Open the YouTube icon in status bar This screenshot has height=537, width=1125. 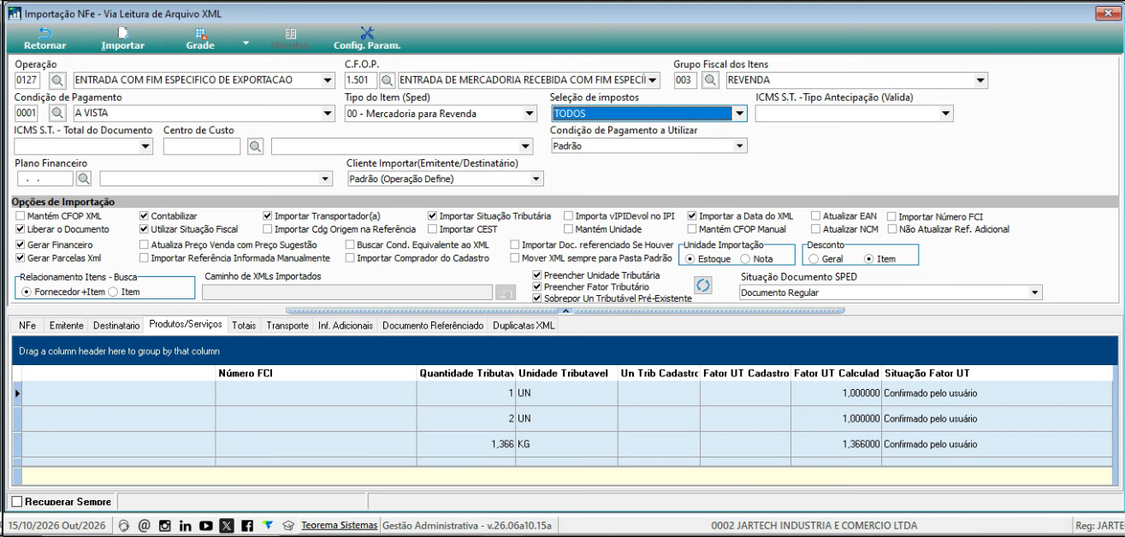(x=205, y=526)
